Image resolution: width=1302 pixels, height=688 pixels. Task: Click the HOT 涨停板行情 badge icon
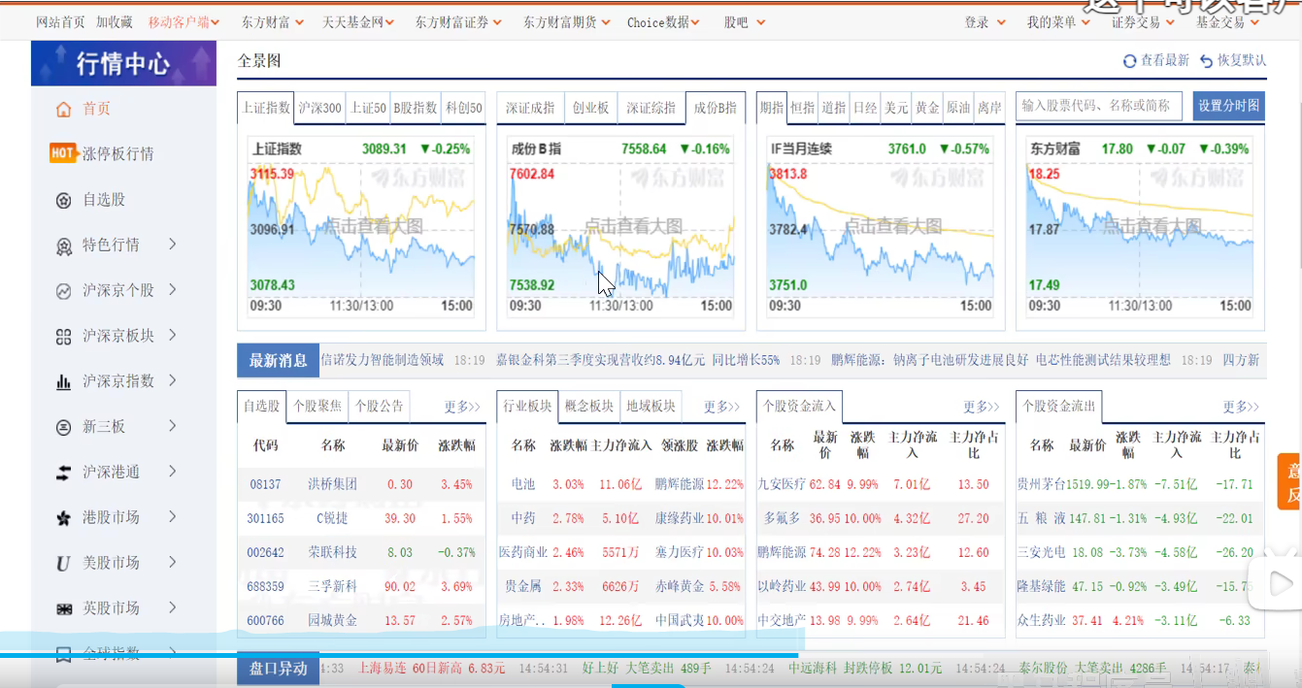coord(63,153)
